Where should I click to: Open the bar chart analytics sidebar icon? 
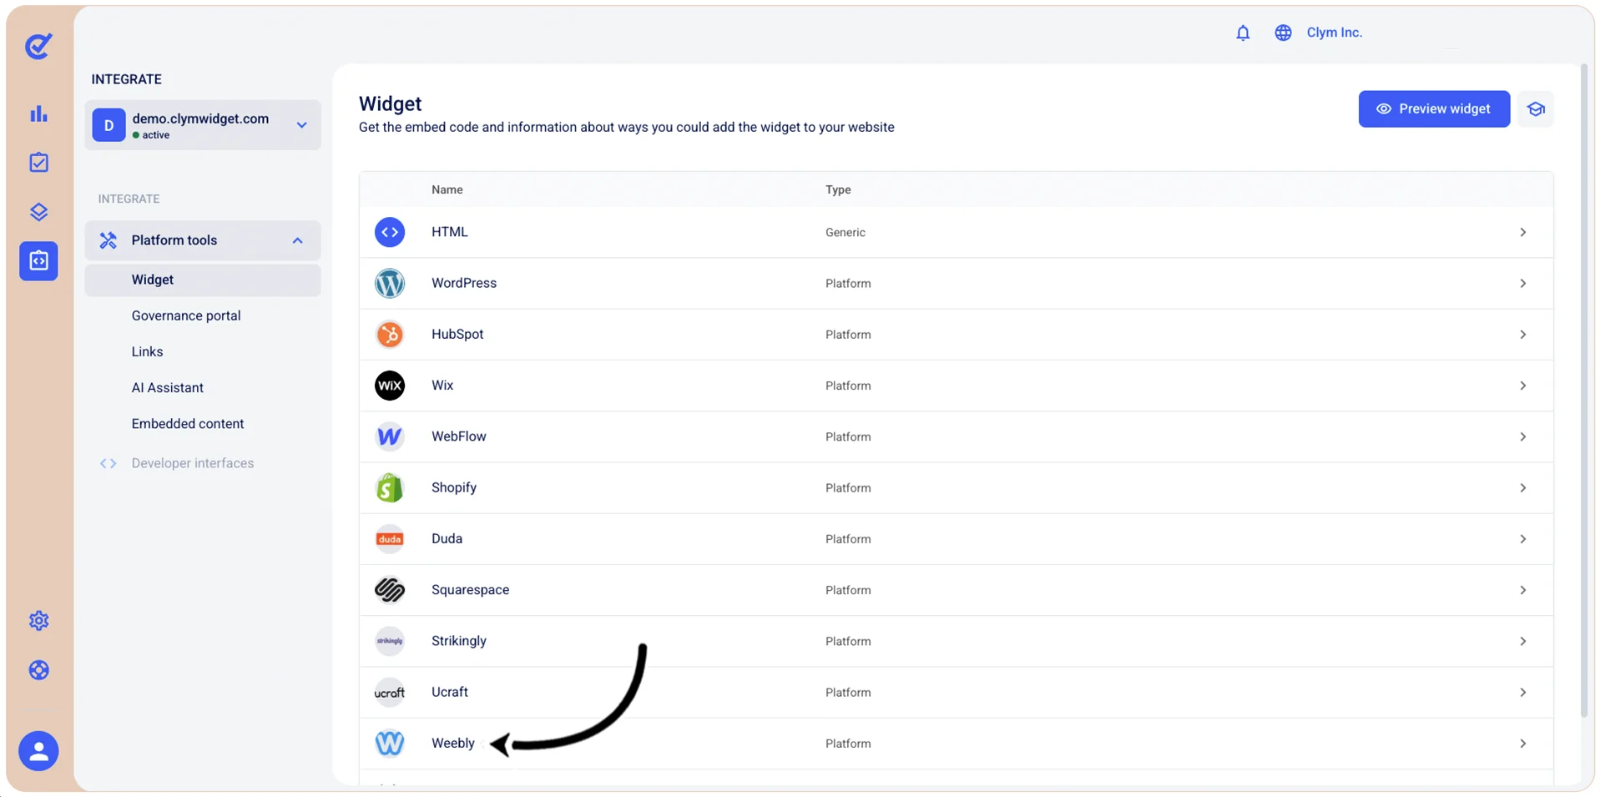[x=38, y=113]
